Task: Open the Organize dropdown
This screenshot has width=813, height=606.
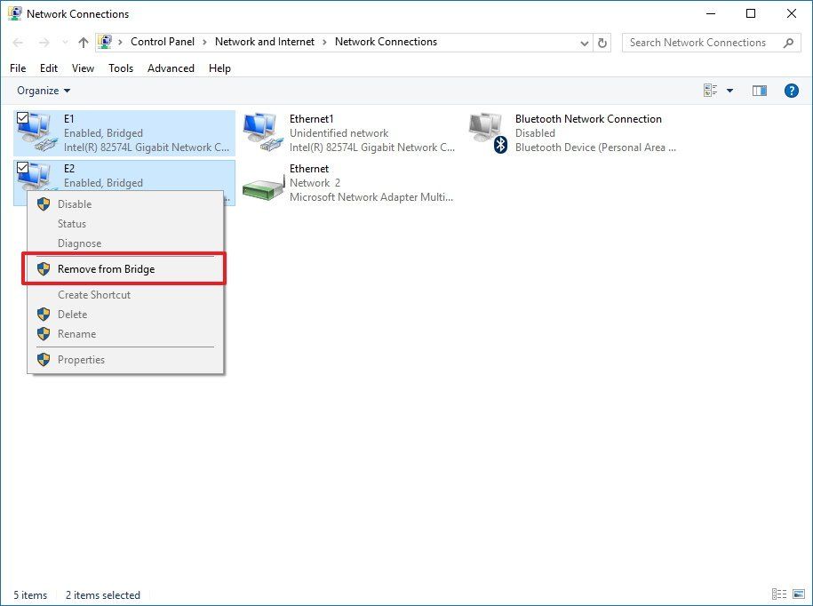Action: tap(43, 90)
